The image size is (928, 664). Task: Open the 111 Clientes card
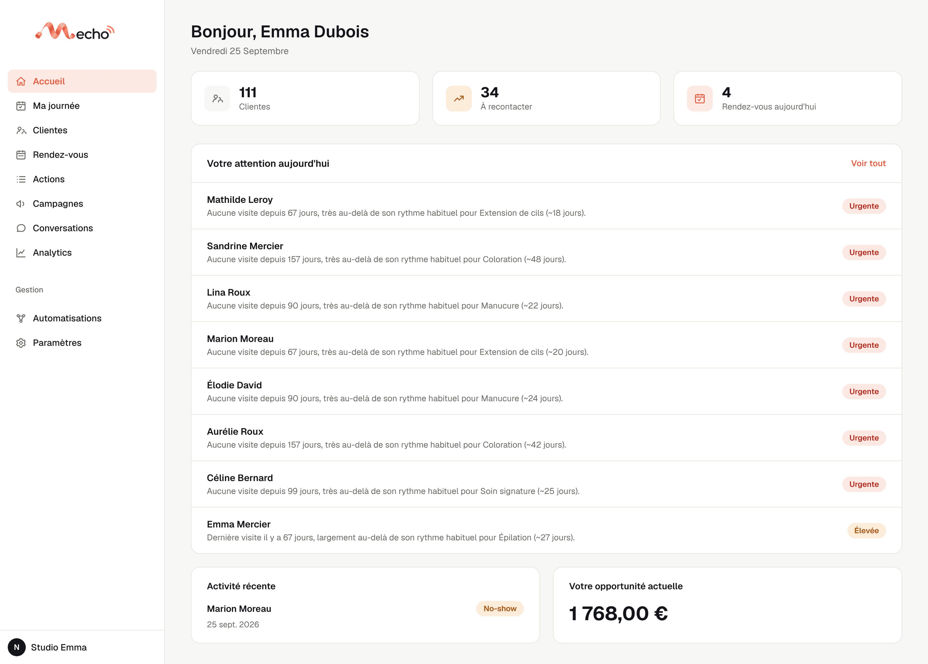pos(305,99)
